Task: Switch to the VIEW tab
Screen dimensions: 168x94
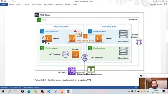Action: click(75, 4)
